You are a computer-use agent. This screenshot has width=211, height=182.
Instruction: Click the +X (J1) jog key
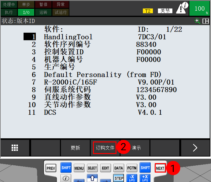click(145, 178)
